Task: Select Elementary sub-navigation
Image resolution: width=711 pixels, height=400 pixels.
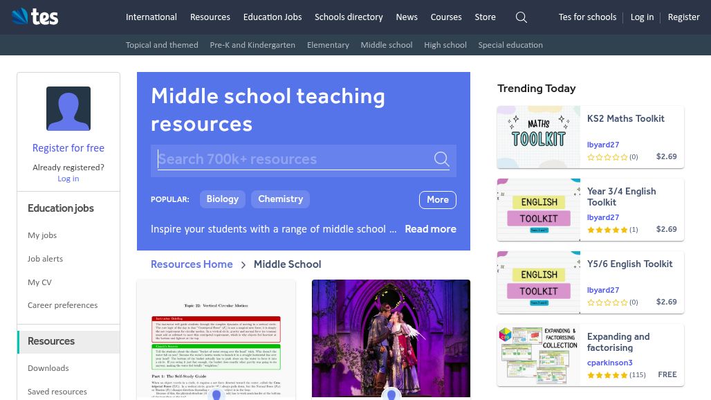Action: [328, 45]
